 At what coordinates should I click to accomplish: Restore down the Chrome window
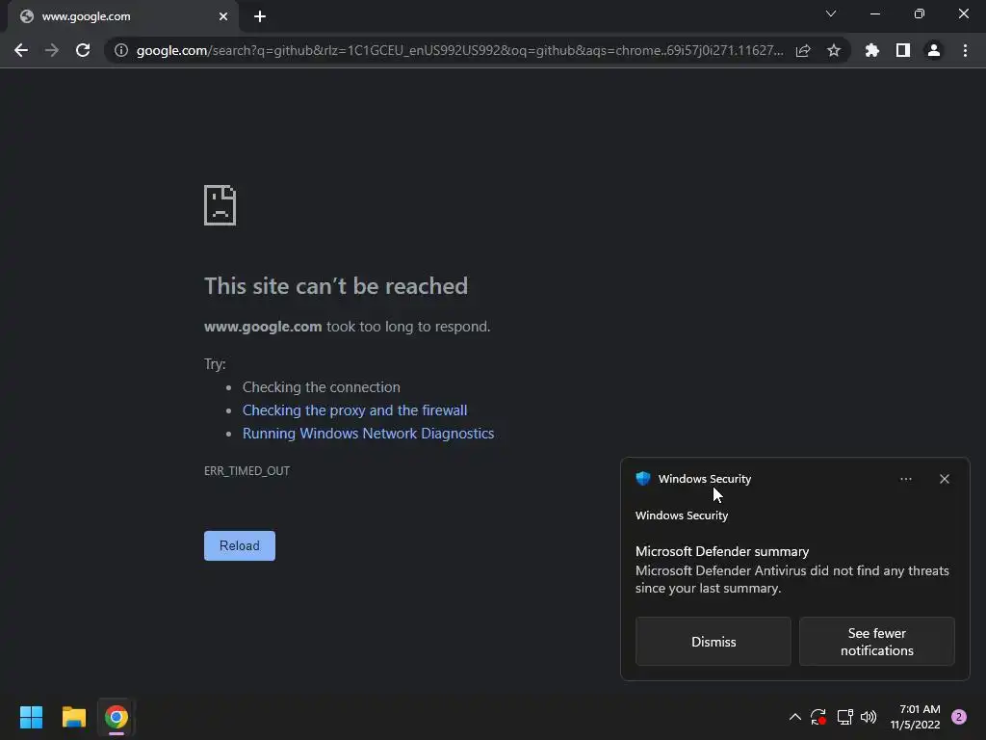920,13
